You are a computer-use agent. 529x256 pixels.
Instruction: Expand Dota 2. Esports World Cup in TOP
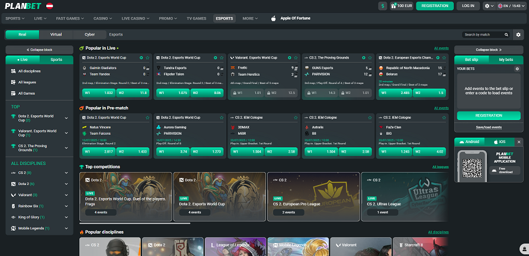(x=66, y=118)
